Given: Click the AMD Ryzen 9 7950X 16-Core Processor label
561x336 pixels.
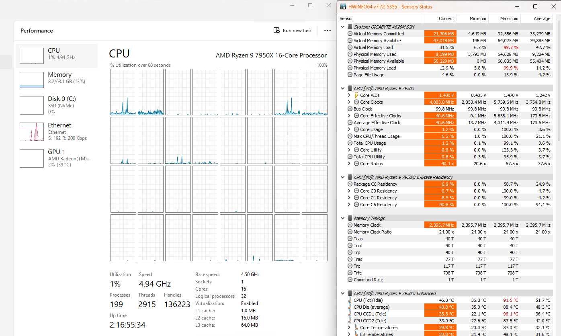Looking at the screenshot, I should click(271, 55).
